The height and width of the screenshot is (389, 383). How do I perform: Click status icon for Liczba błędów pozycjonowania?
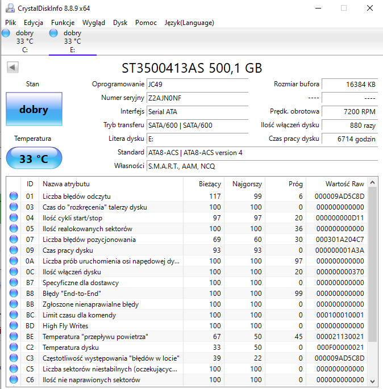(x=14, y=239)
